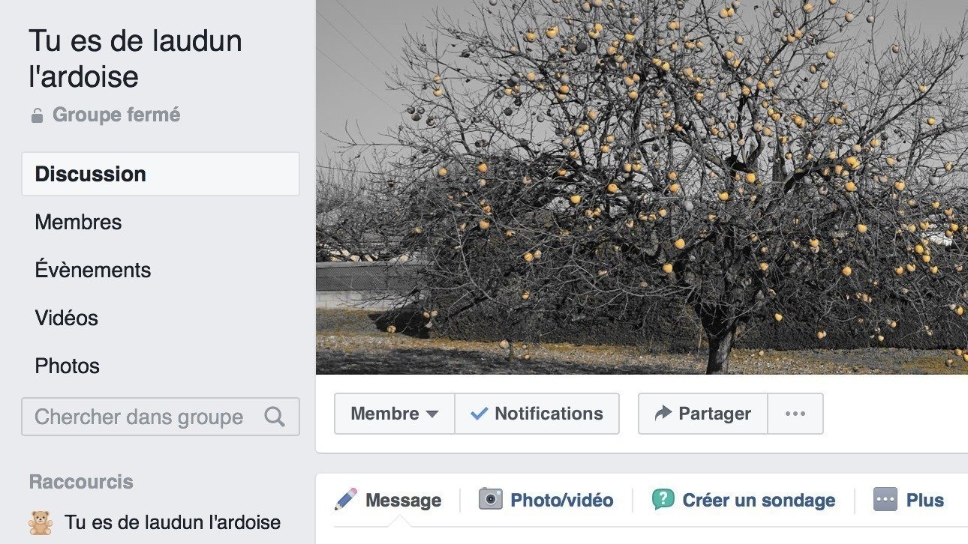Image resolution: width=968 pixels, height=544 pixels.
Task: Click the Plus ellipsis icon in composer
Action: tap(885, 499)
